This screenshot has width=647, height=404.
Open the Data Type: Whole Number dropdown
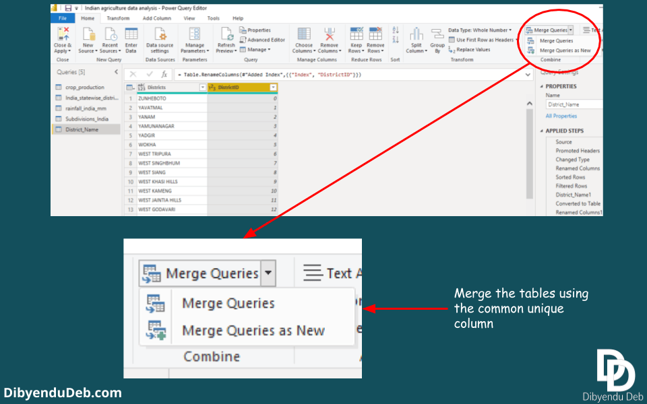tap(480, 30)
